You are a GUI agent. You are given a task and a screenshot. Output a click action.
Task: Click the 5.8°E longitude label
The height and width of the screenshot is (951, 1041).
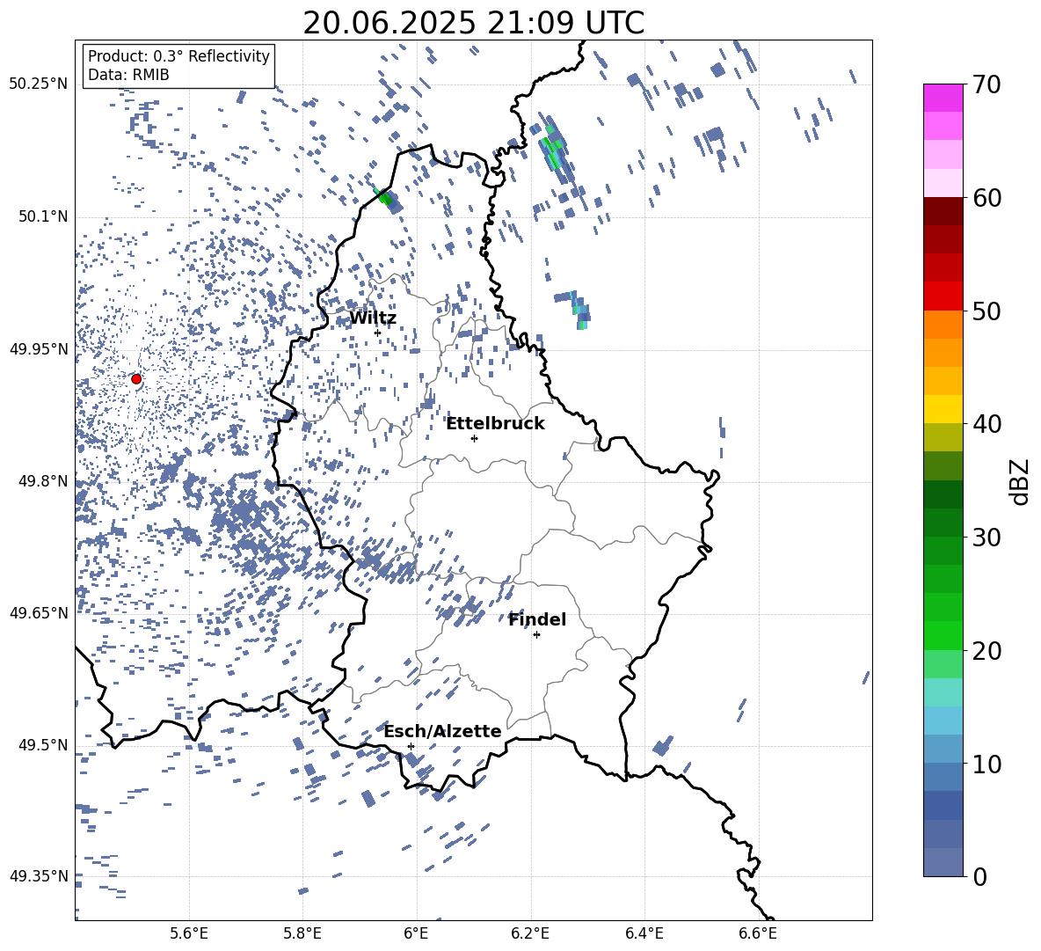tap(302, 933)
